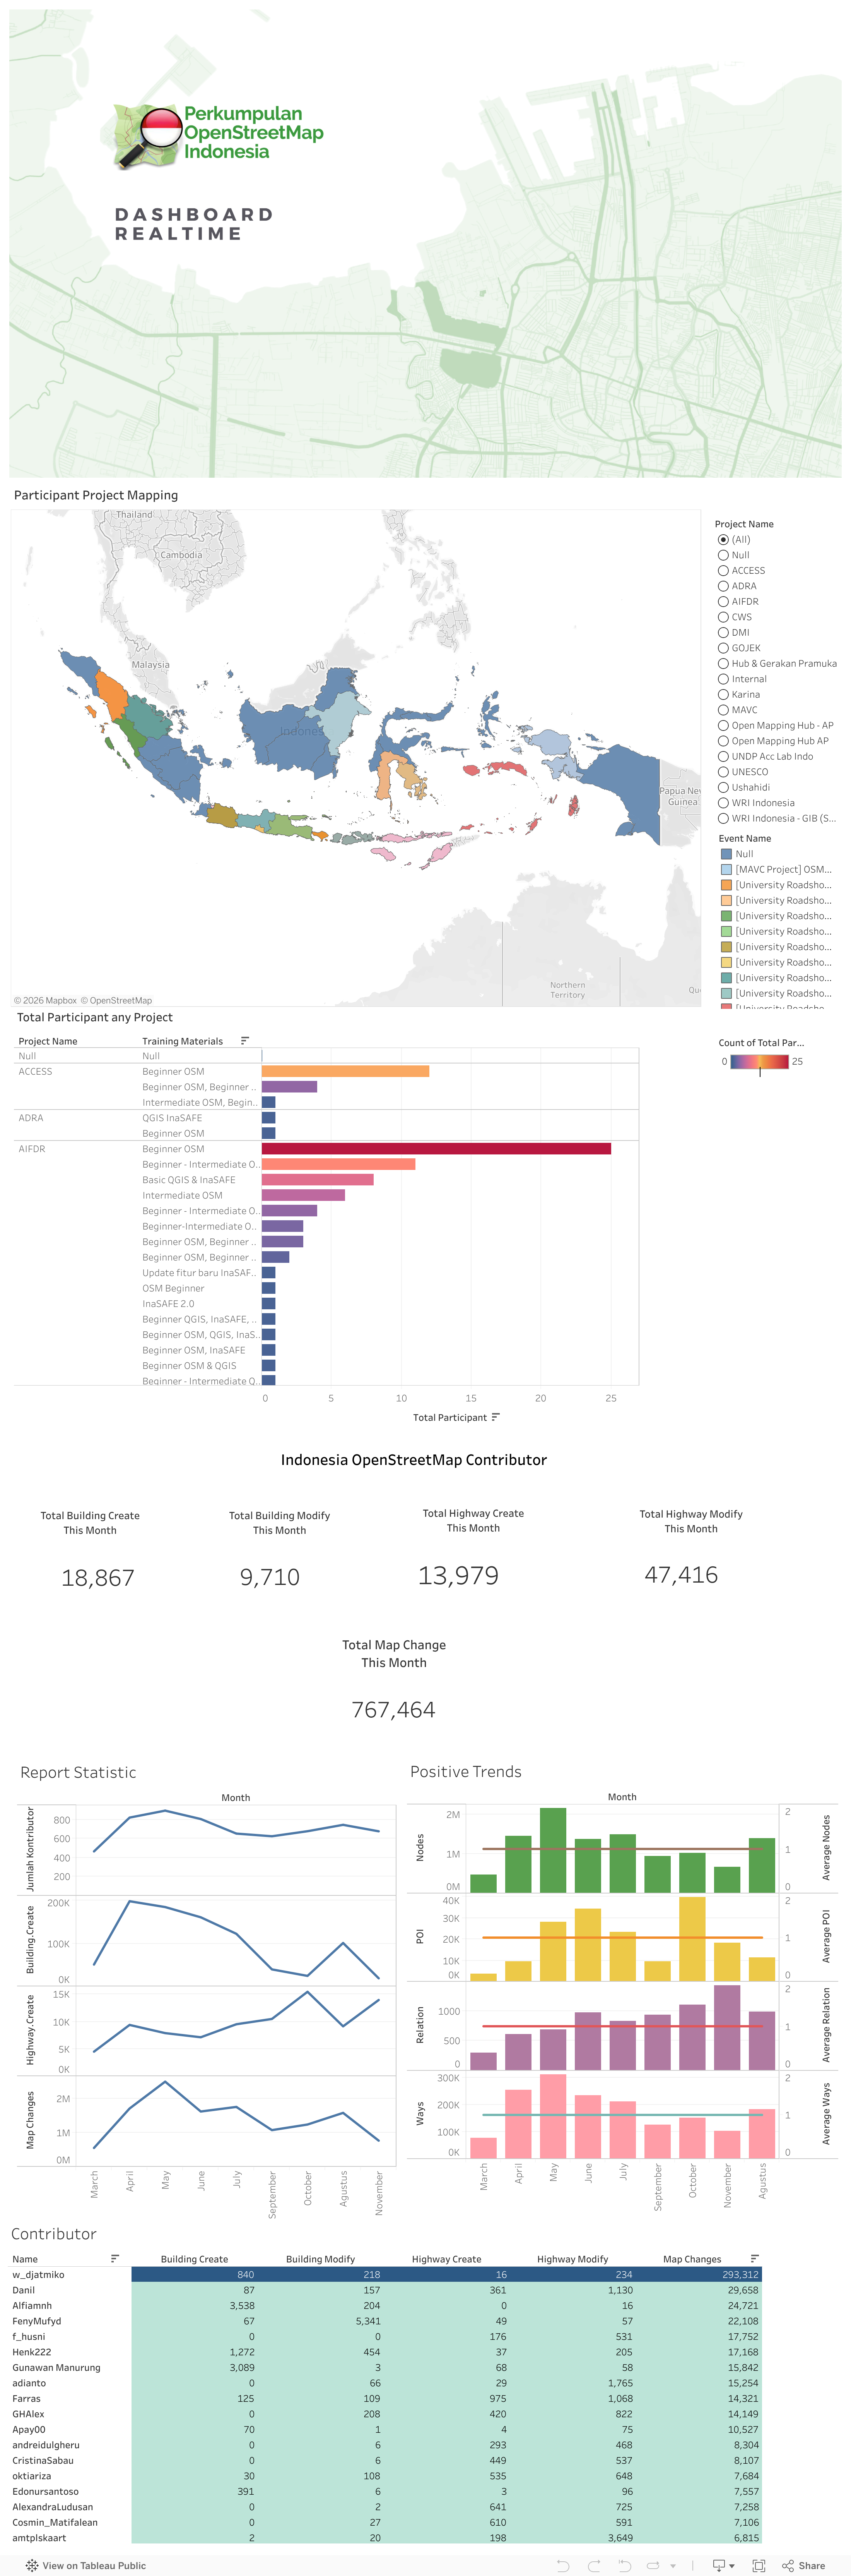Choose the UNESCO project radio option

723,772
